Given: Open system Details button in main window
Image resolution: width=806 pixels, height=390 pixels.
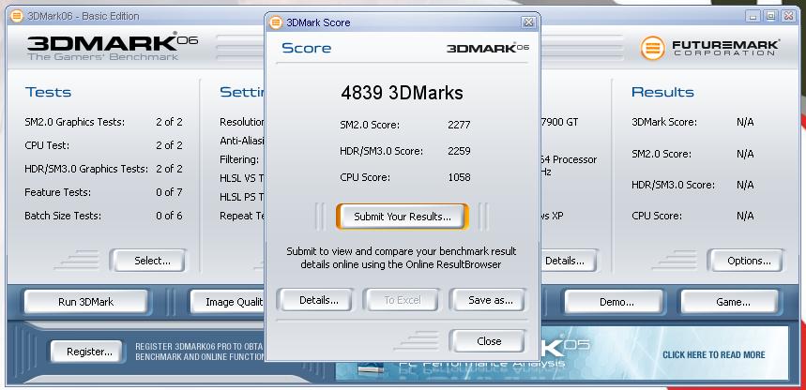Looking at the screenshot, I should click(x=568, y=261).
